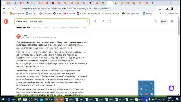Open the Extensions puzzle icon
Screen dimensions: 181x102
160,9
